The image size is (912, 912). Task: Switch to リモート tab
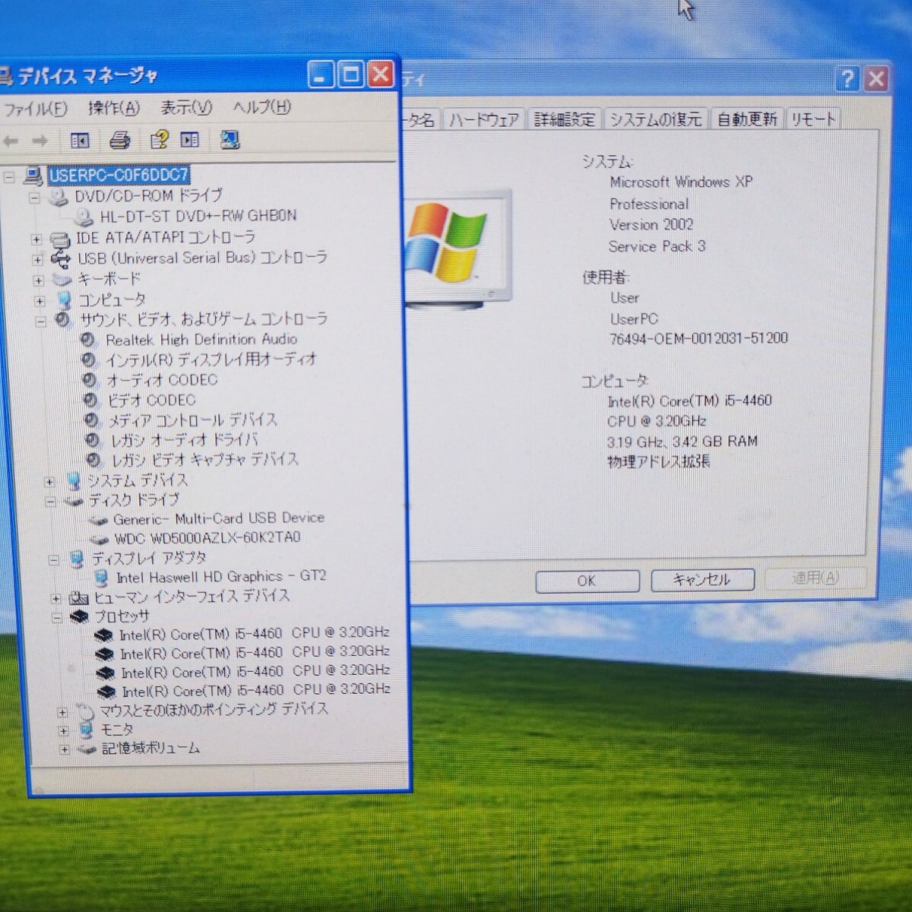(812, 119)
